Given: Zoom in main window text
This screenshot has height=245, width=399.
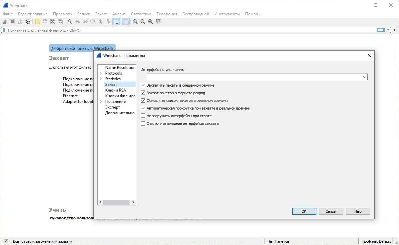Looking at the screenshot, I should point(135,22).
